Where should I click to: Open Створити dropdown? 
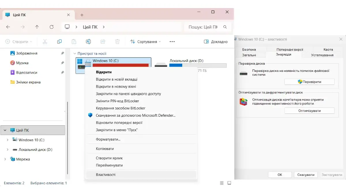pos(19,42)
